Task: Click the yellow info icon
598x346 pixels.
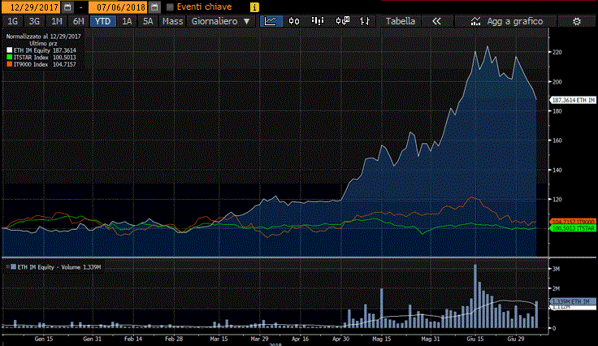Action: tap(253, 6)
